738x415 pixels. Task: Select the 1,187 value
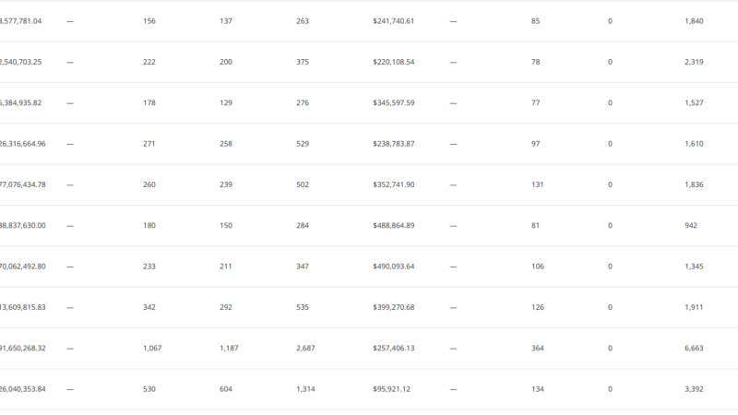(x=229, y=349)
